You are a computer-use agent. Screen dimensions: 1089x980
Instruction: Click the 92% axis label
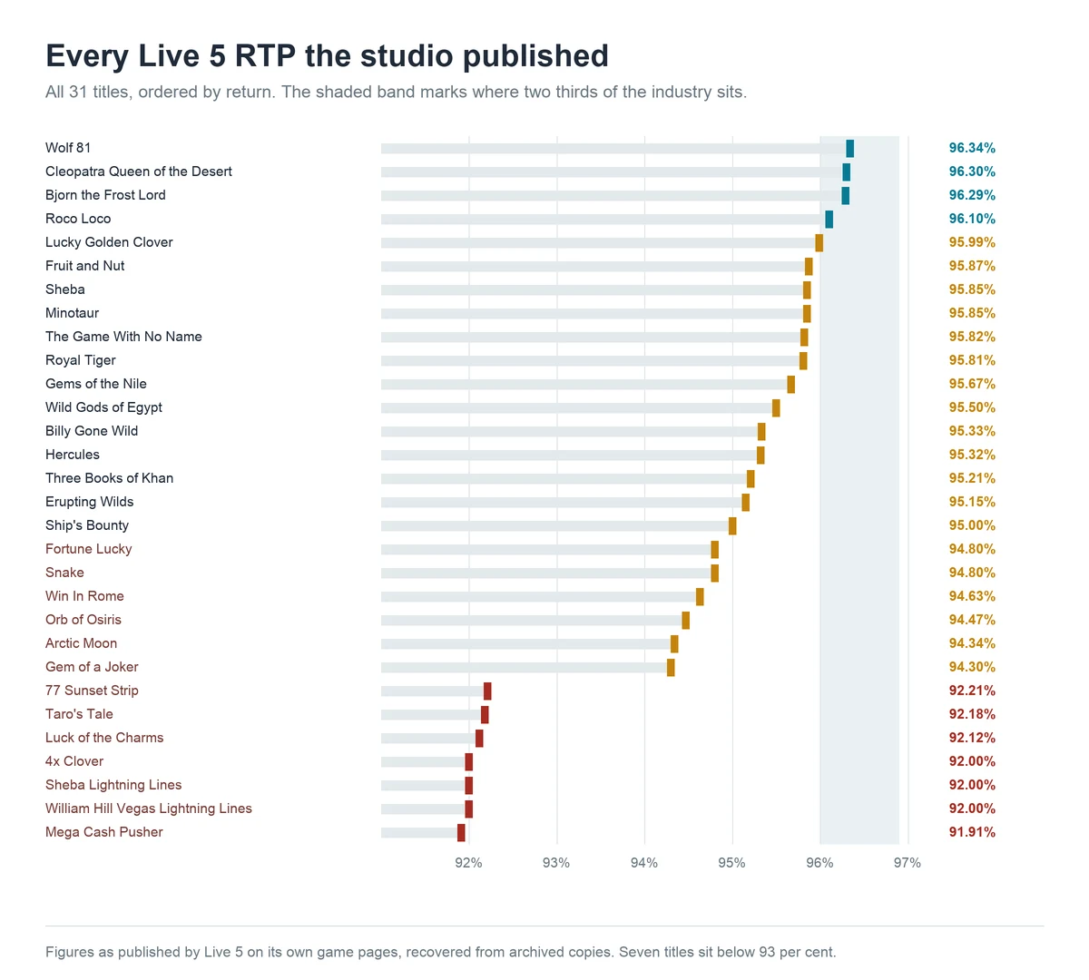468,863
